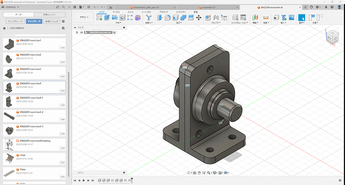Viewport: 345px width, 185px height.
Task: Click the Measure tool icon
Action: tap(266, 18)
